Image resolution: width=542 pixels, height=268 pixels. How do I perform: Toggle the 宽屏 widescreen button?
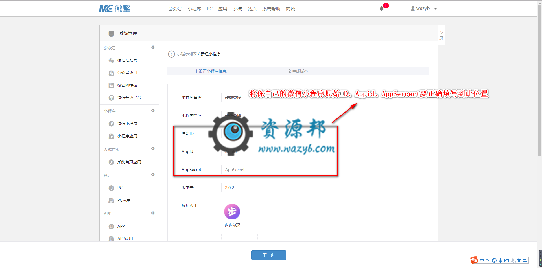click(x=442, y=35)
